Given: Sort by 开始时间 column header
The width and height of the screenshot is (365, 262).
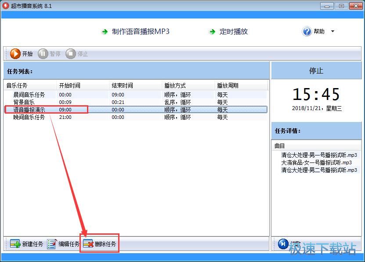Looking at the screenshot, I should tap(83, 85).
